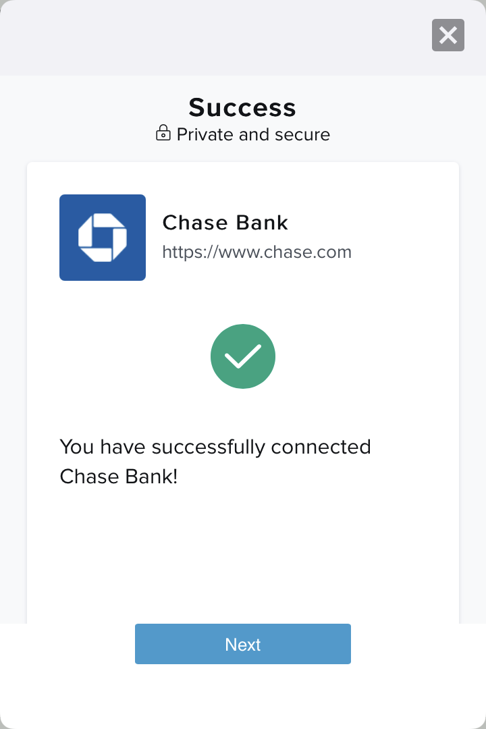The width and height of the screenshot is (486, 729).
Task: Click the Success heading
Action: coord(242,107)
